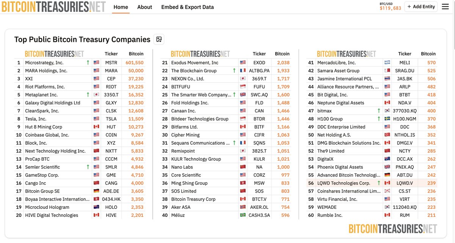
Task: Click the Sweden flag in H100 Group row
Action: (x=387, y=119)
